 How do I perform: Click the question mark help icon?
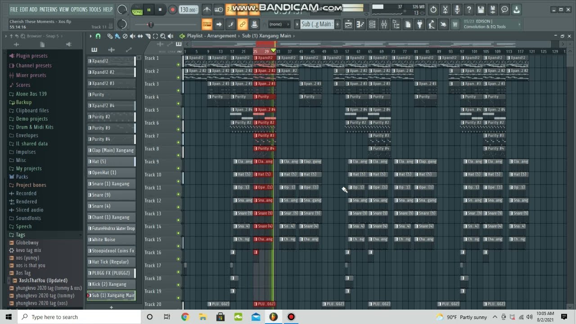tap(469, 9)
